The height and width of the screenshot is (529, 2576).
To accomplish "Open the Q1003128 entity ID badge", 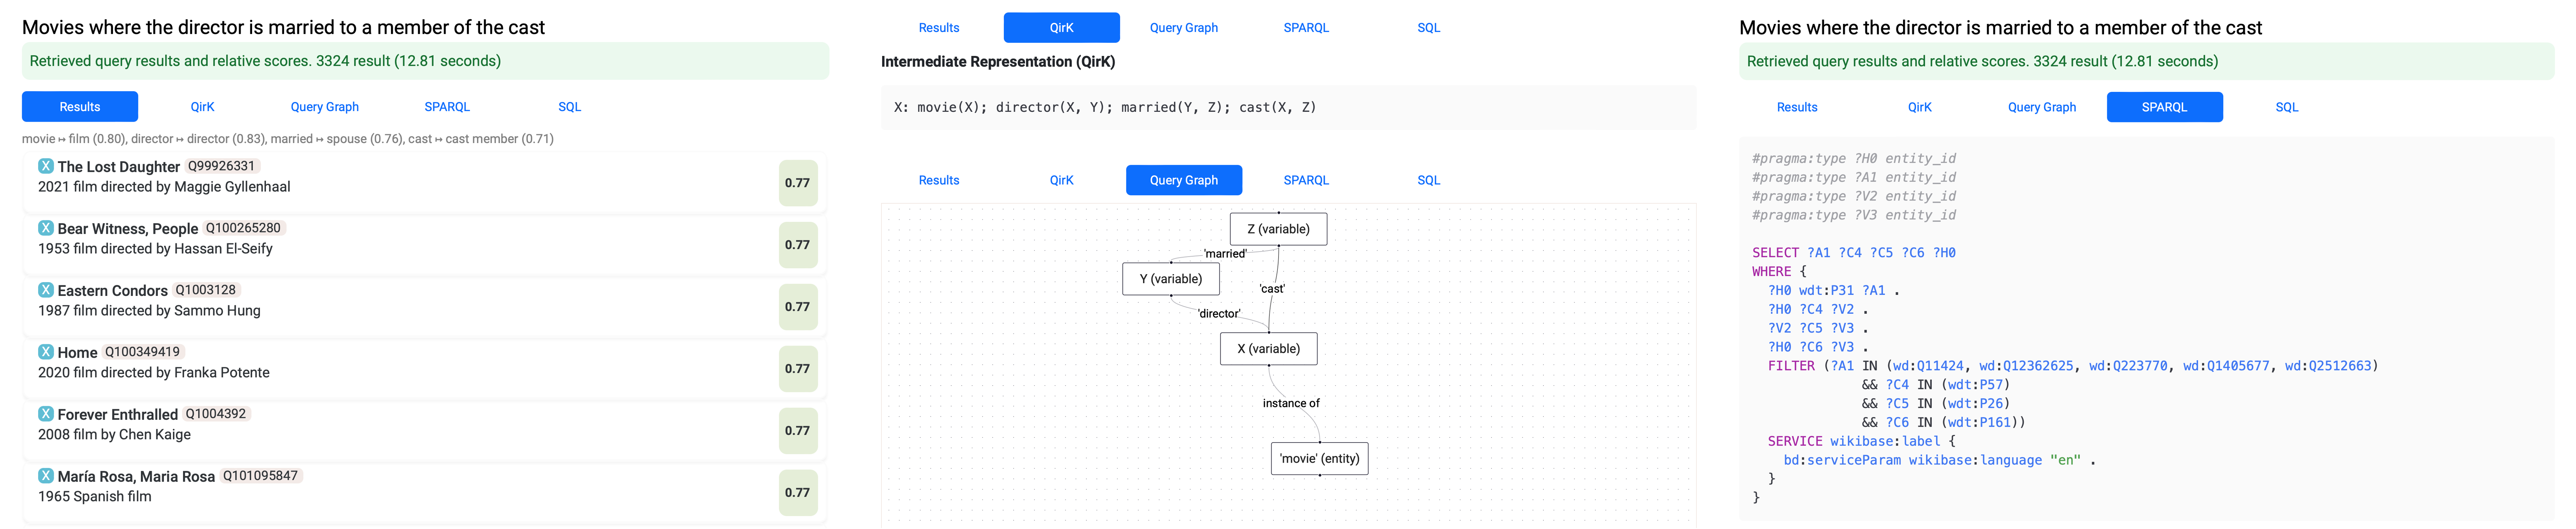I will [206, 290].
